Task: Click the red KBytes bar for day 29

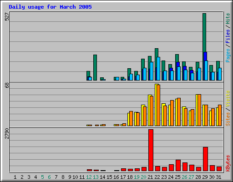Action: tap(205, 159)
